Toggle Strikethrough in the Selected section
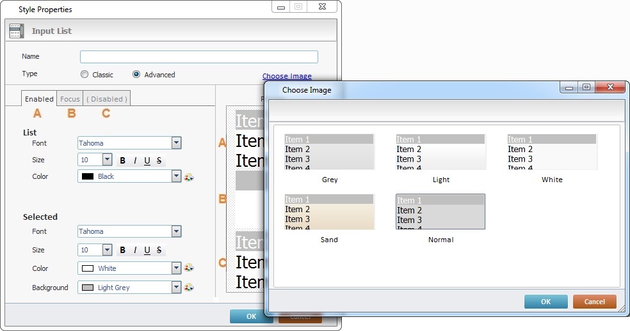 click(159, 250)
